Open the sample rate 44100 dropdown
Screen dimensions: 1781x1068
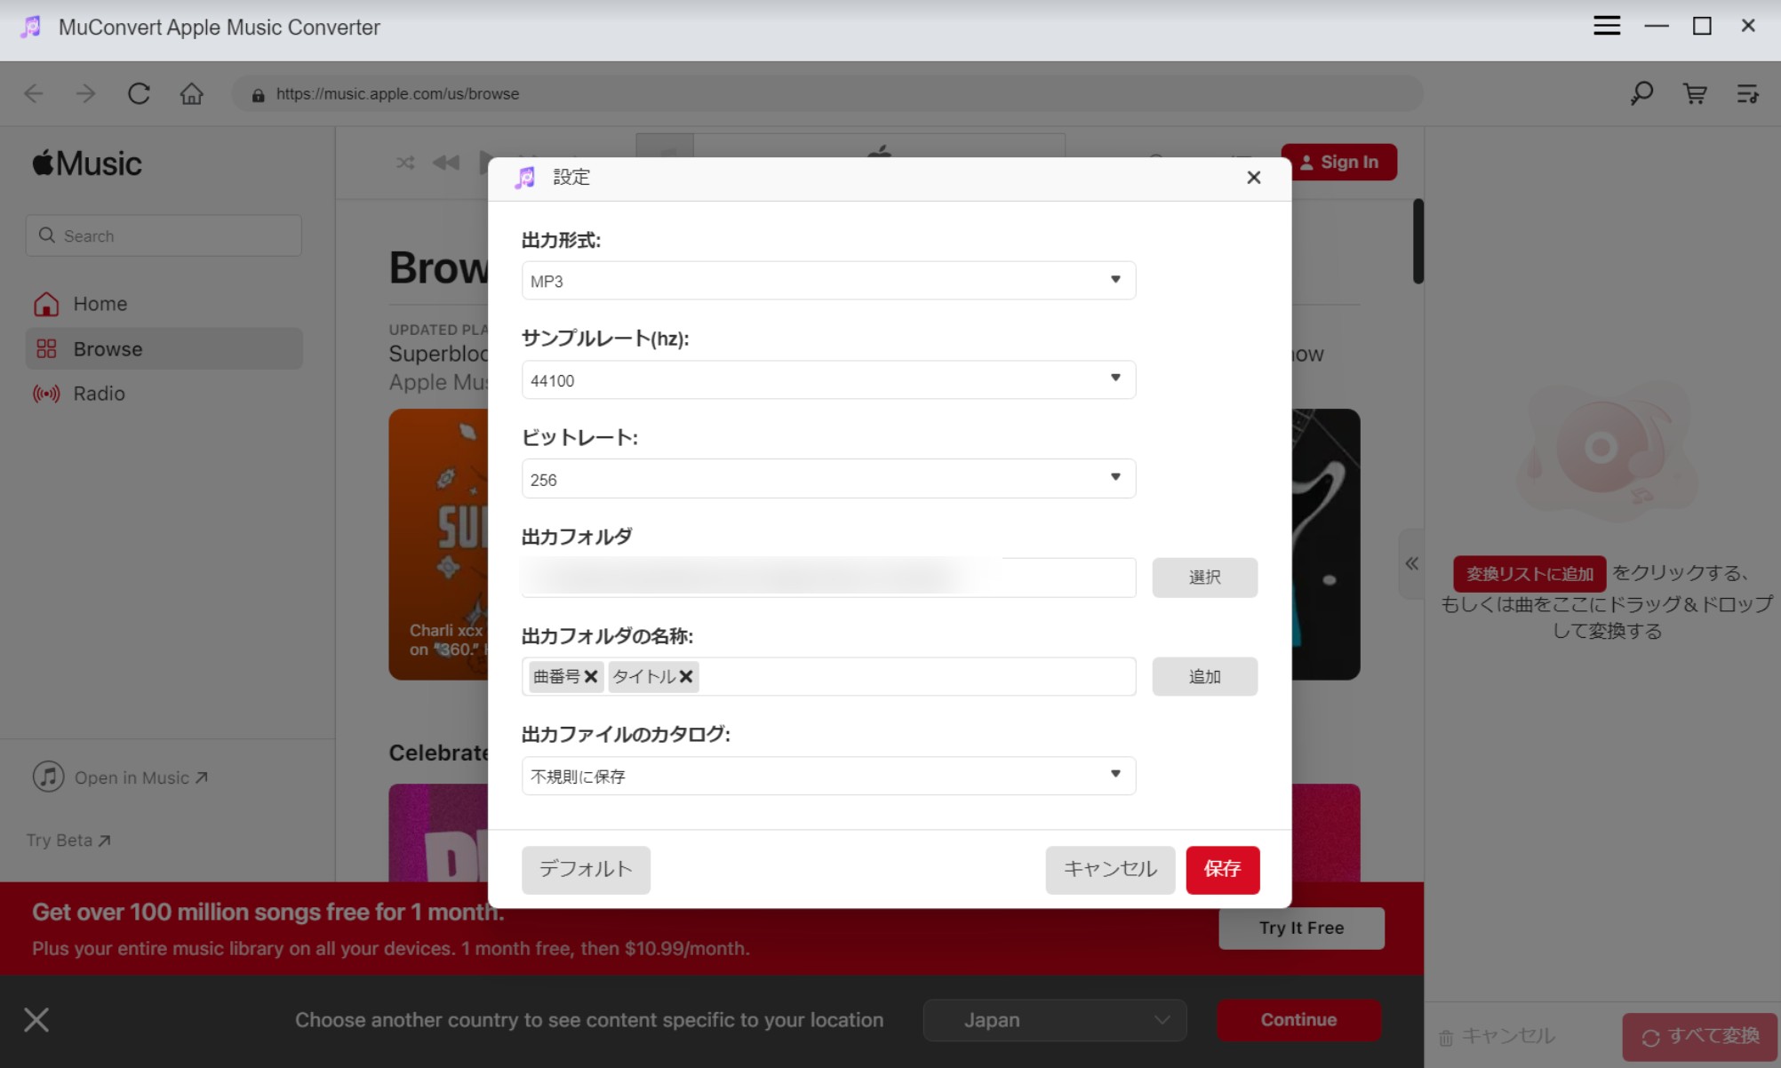coord(828,379)
